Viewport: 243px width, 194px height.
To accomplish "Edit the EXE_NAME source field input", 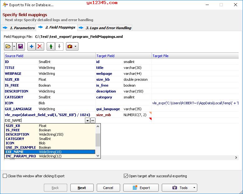I will coord(44,120).
